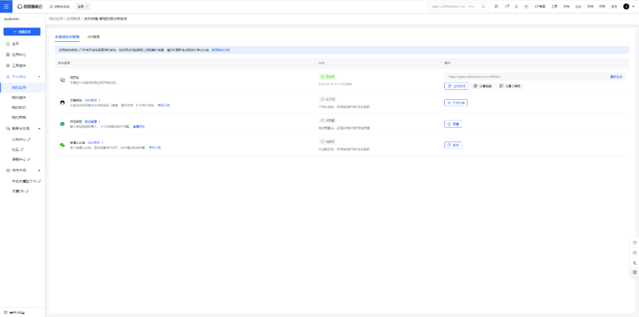The image size is (639, 317).
Task: Open the shopping cart icon in header
Action: coord(517,6)
